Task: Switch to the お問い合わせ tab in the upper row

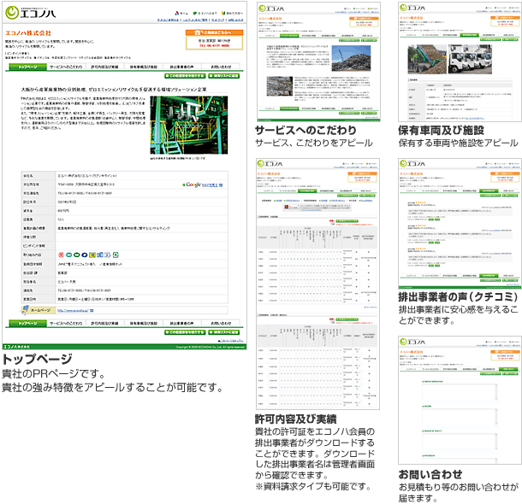Action: pos(221,67)
